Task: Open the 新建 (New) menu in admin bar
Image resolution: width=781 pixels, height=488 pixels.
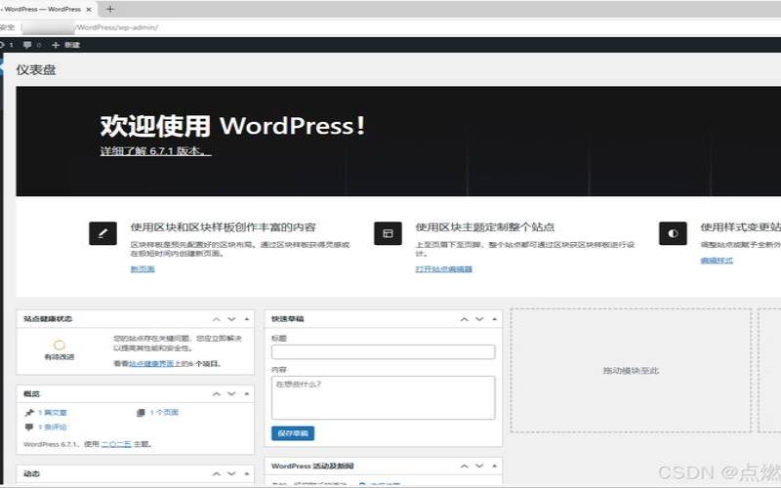Action: (x=65, y=45)
